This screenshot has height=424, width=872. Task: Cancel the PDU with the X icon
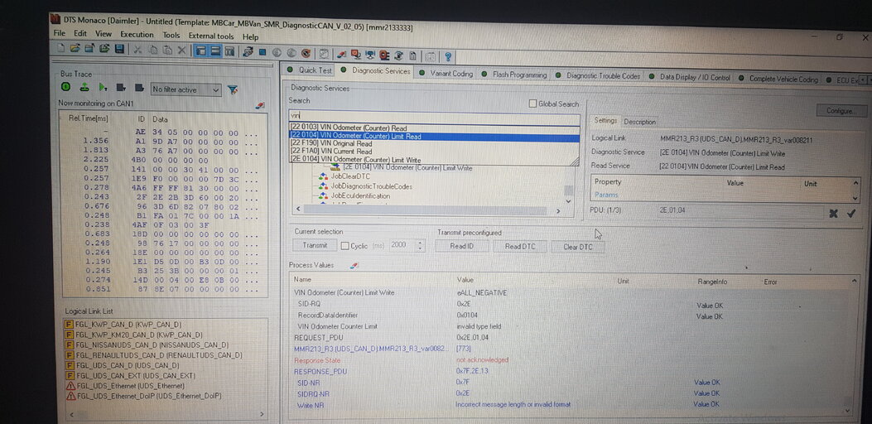pyautogui.click(x=833, y=214)
